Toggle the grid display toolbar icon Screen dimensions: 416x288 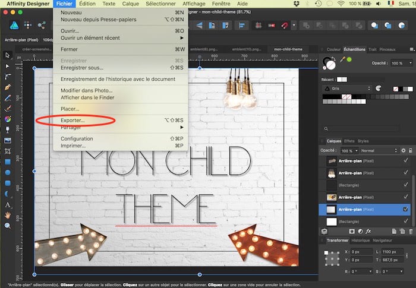(258, 26)
